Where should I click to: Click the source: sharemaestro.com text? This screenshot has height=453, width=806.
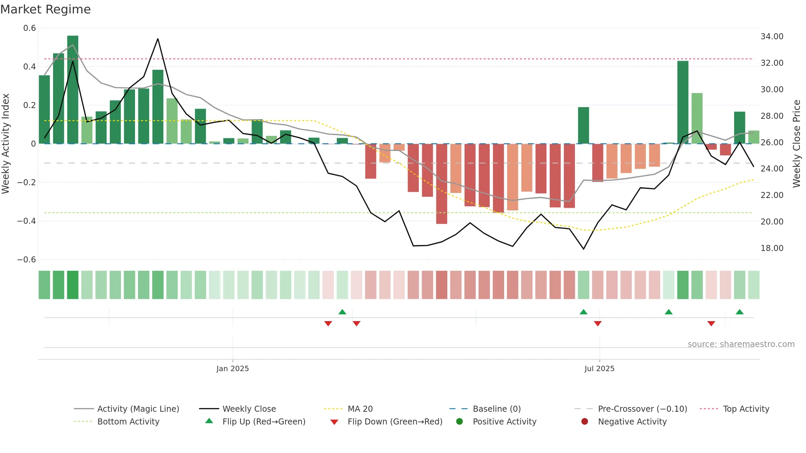[741, 344]
